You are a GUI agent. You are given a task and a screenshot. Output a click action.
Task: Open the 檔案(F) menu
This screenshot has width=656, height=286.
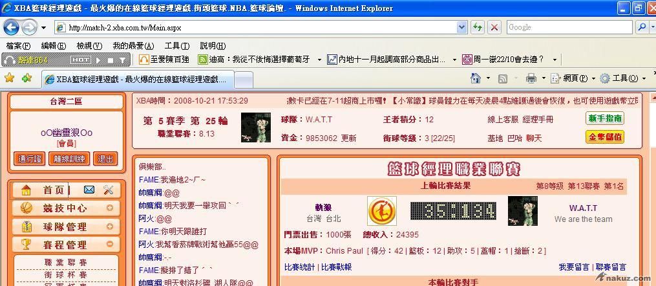tap(18, 46)
